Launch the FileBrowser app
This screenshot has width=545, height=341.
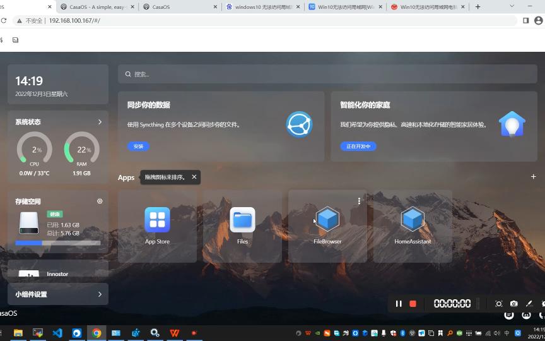click(x=327, y=219)
